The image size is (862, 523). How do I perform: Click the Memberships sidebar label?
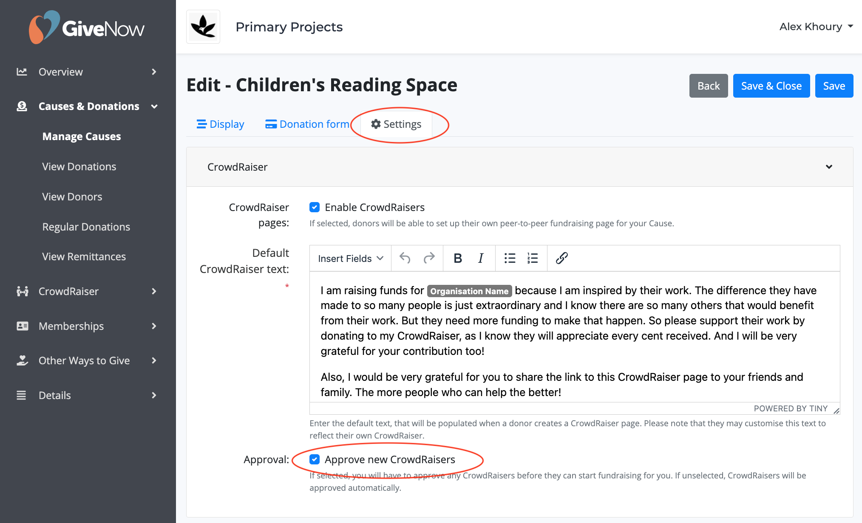71,326
